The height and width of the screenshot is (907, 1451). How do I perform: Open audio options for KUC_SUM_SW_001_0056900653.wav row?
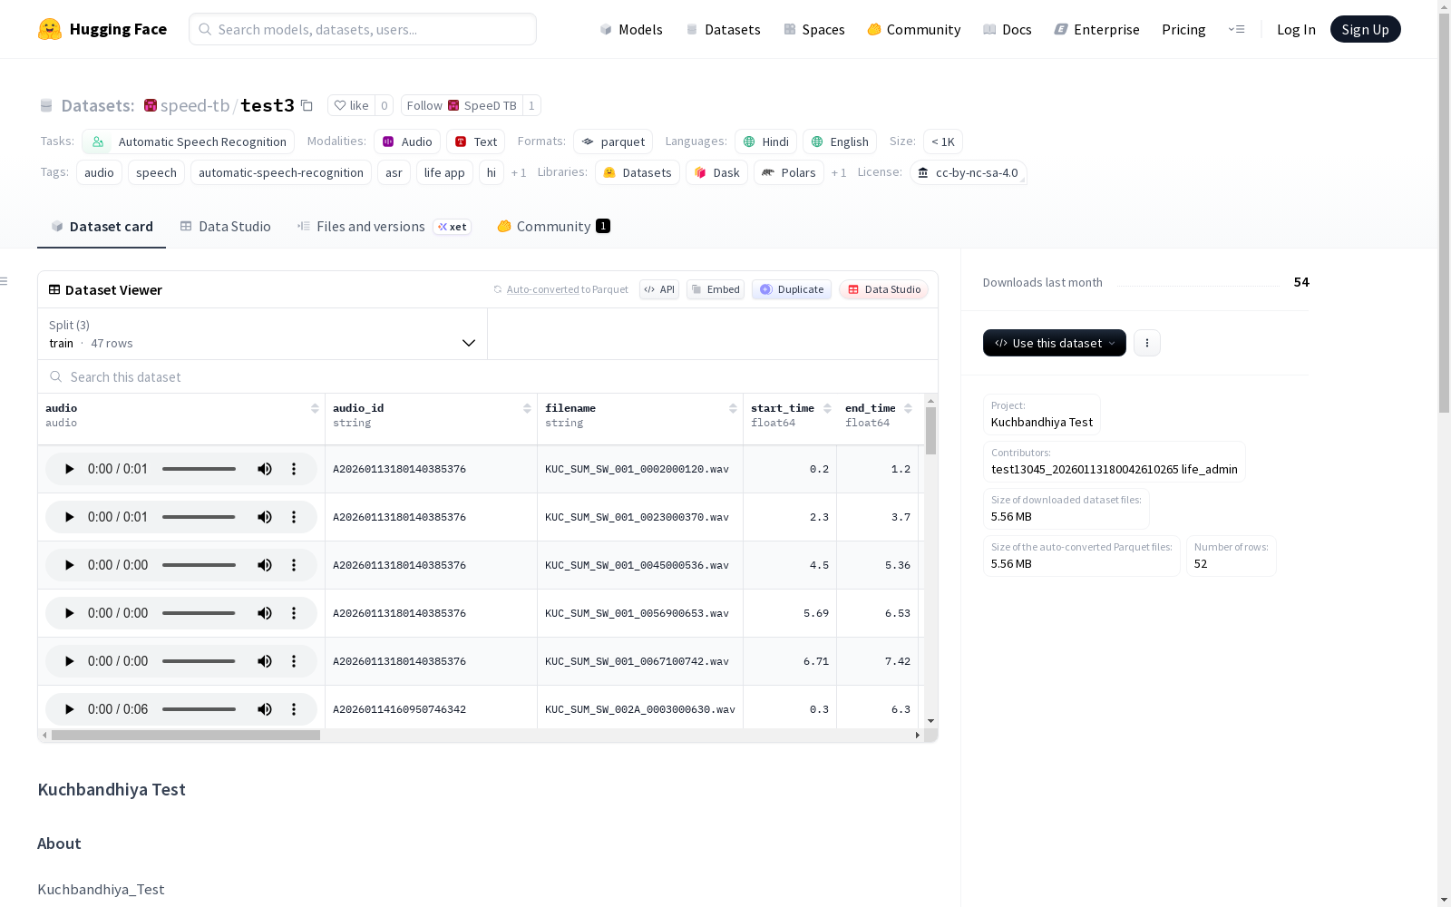(294, 613)
